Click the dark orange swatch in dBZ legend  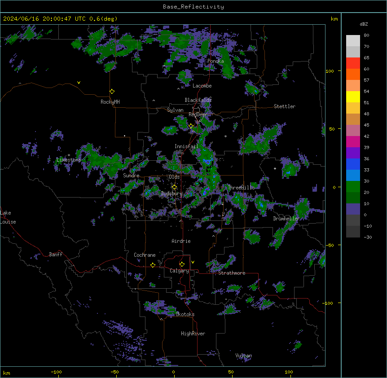click(353, 74)
